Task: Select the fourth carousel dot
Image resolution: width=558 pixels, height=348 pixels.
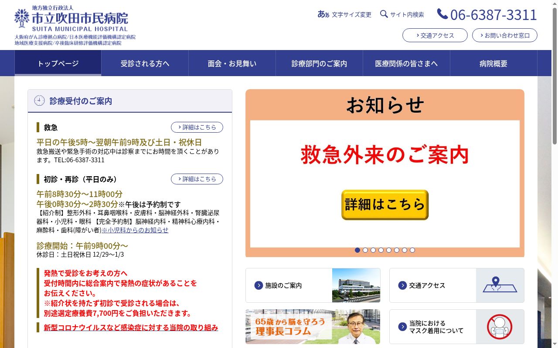Action: coord(381,250)
